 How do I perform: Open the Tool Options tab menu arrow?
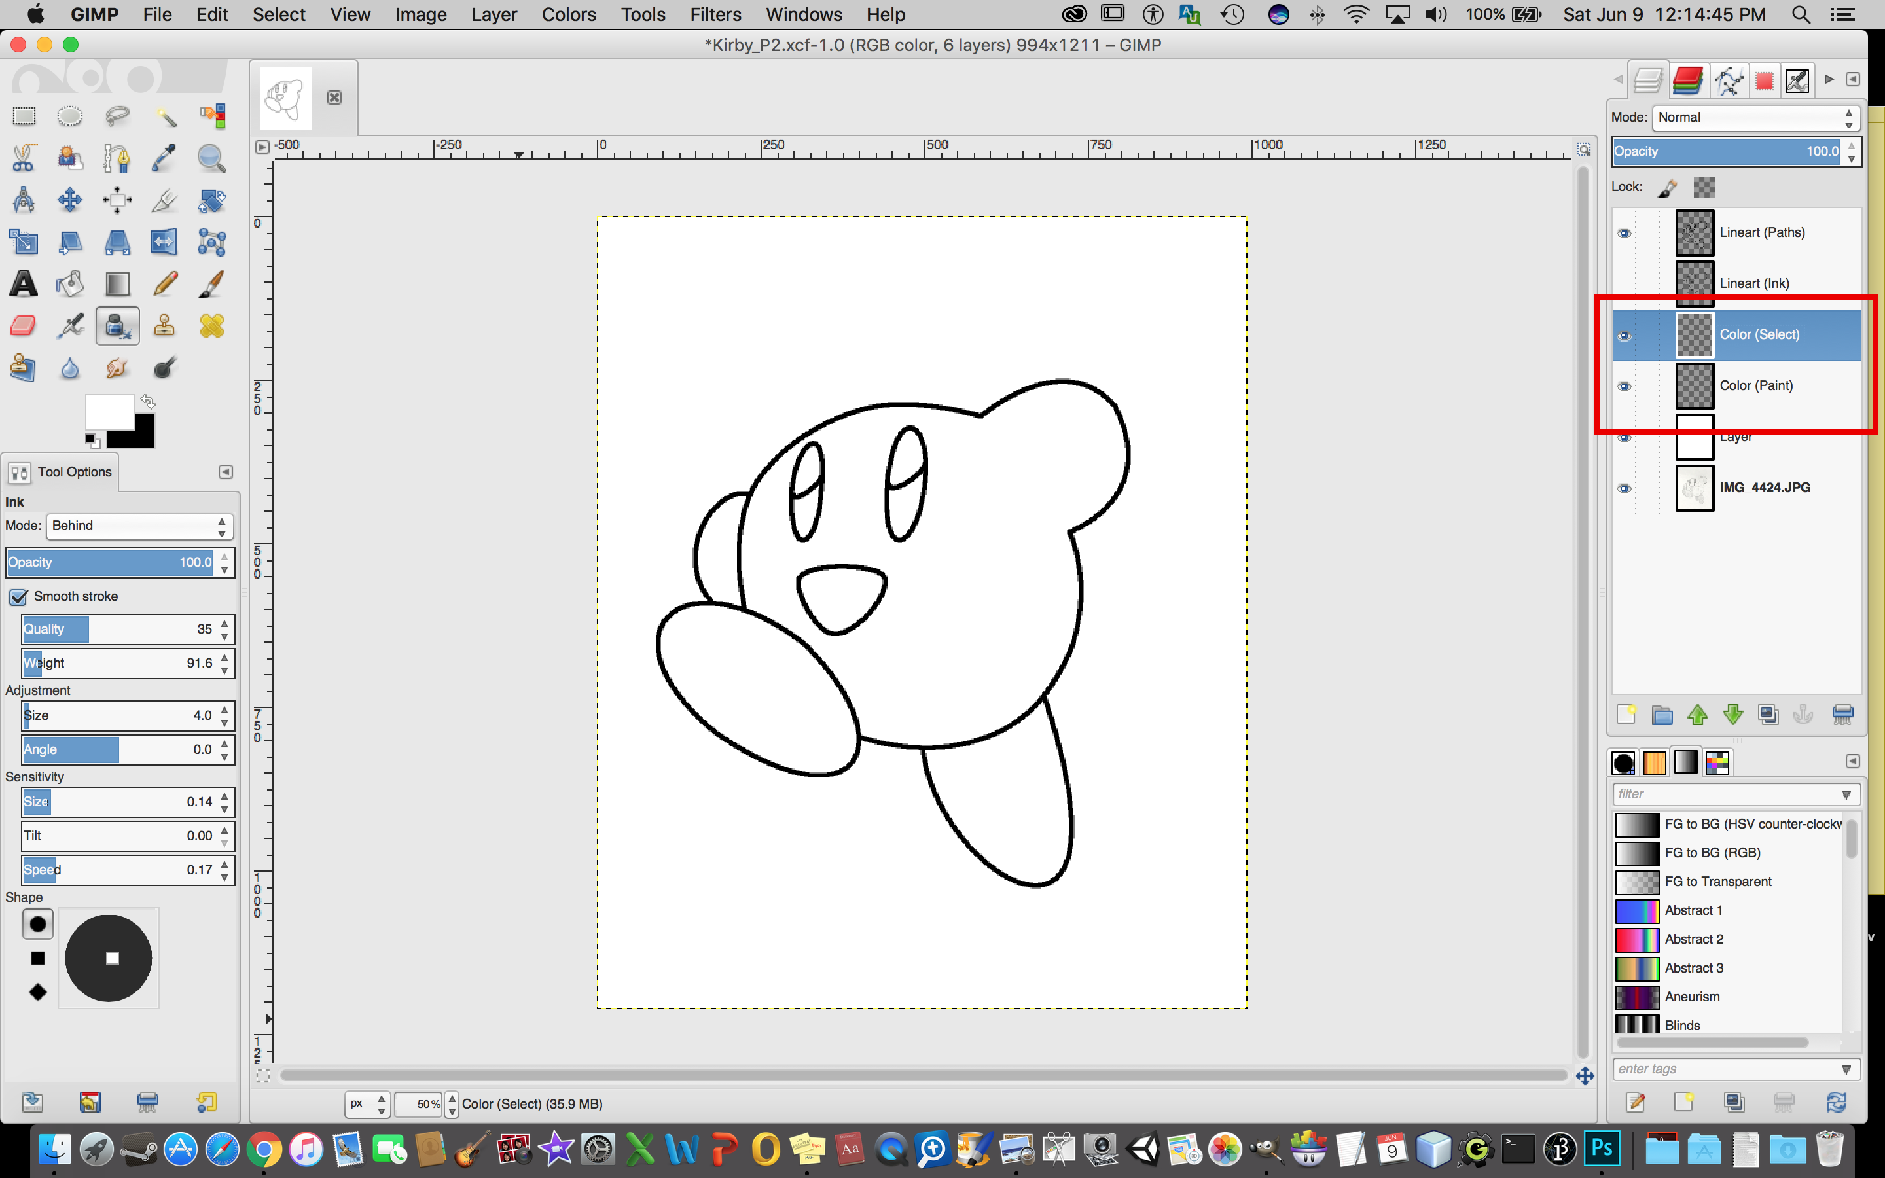click(x=225, y=472)
